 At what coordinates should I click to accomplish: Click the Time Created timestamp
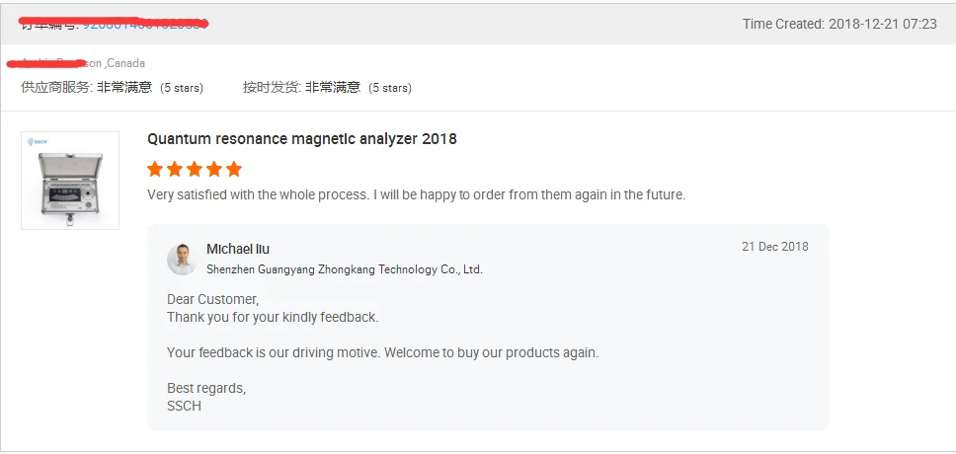tap(839, 24)
